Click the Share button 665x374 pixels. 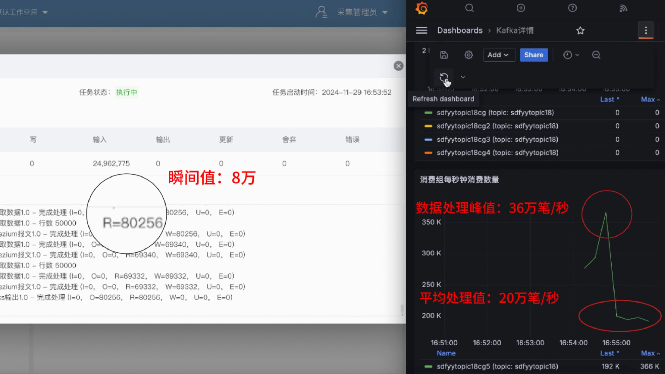coord(533,55)
